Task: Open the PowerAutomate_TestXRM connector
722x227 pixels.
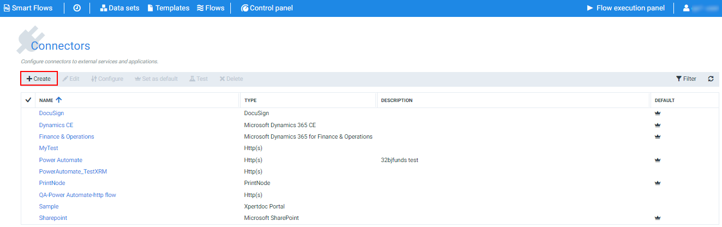Action: pyautogui.click(x=73, y=171)
